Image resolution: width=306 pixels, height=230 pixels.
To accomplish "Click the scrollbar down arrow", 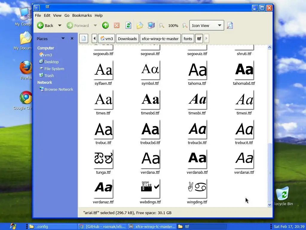I will point(270,205).
